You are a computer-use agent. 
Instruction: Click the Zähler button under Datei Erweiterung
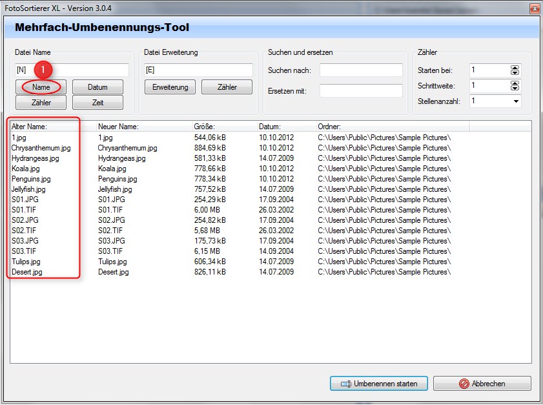click(x=227, y=87)
